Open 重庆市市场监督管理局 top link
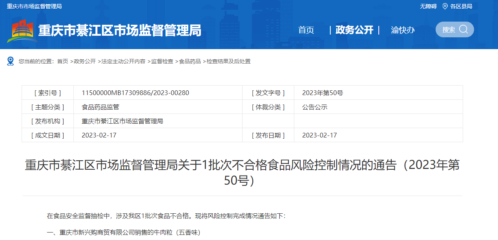Image resolution: width=498 pixels, height=240 pixels. coord(34,6)
